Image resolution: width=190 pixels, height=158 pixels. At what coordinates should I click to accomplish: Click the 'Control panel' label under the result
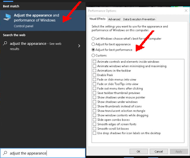pos(23,26)
